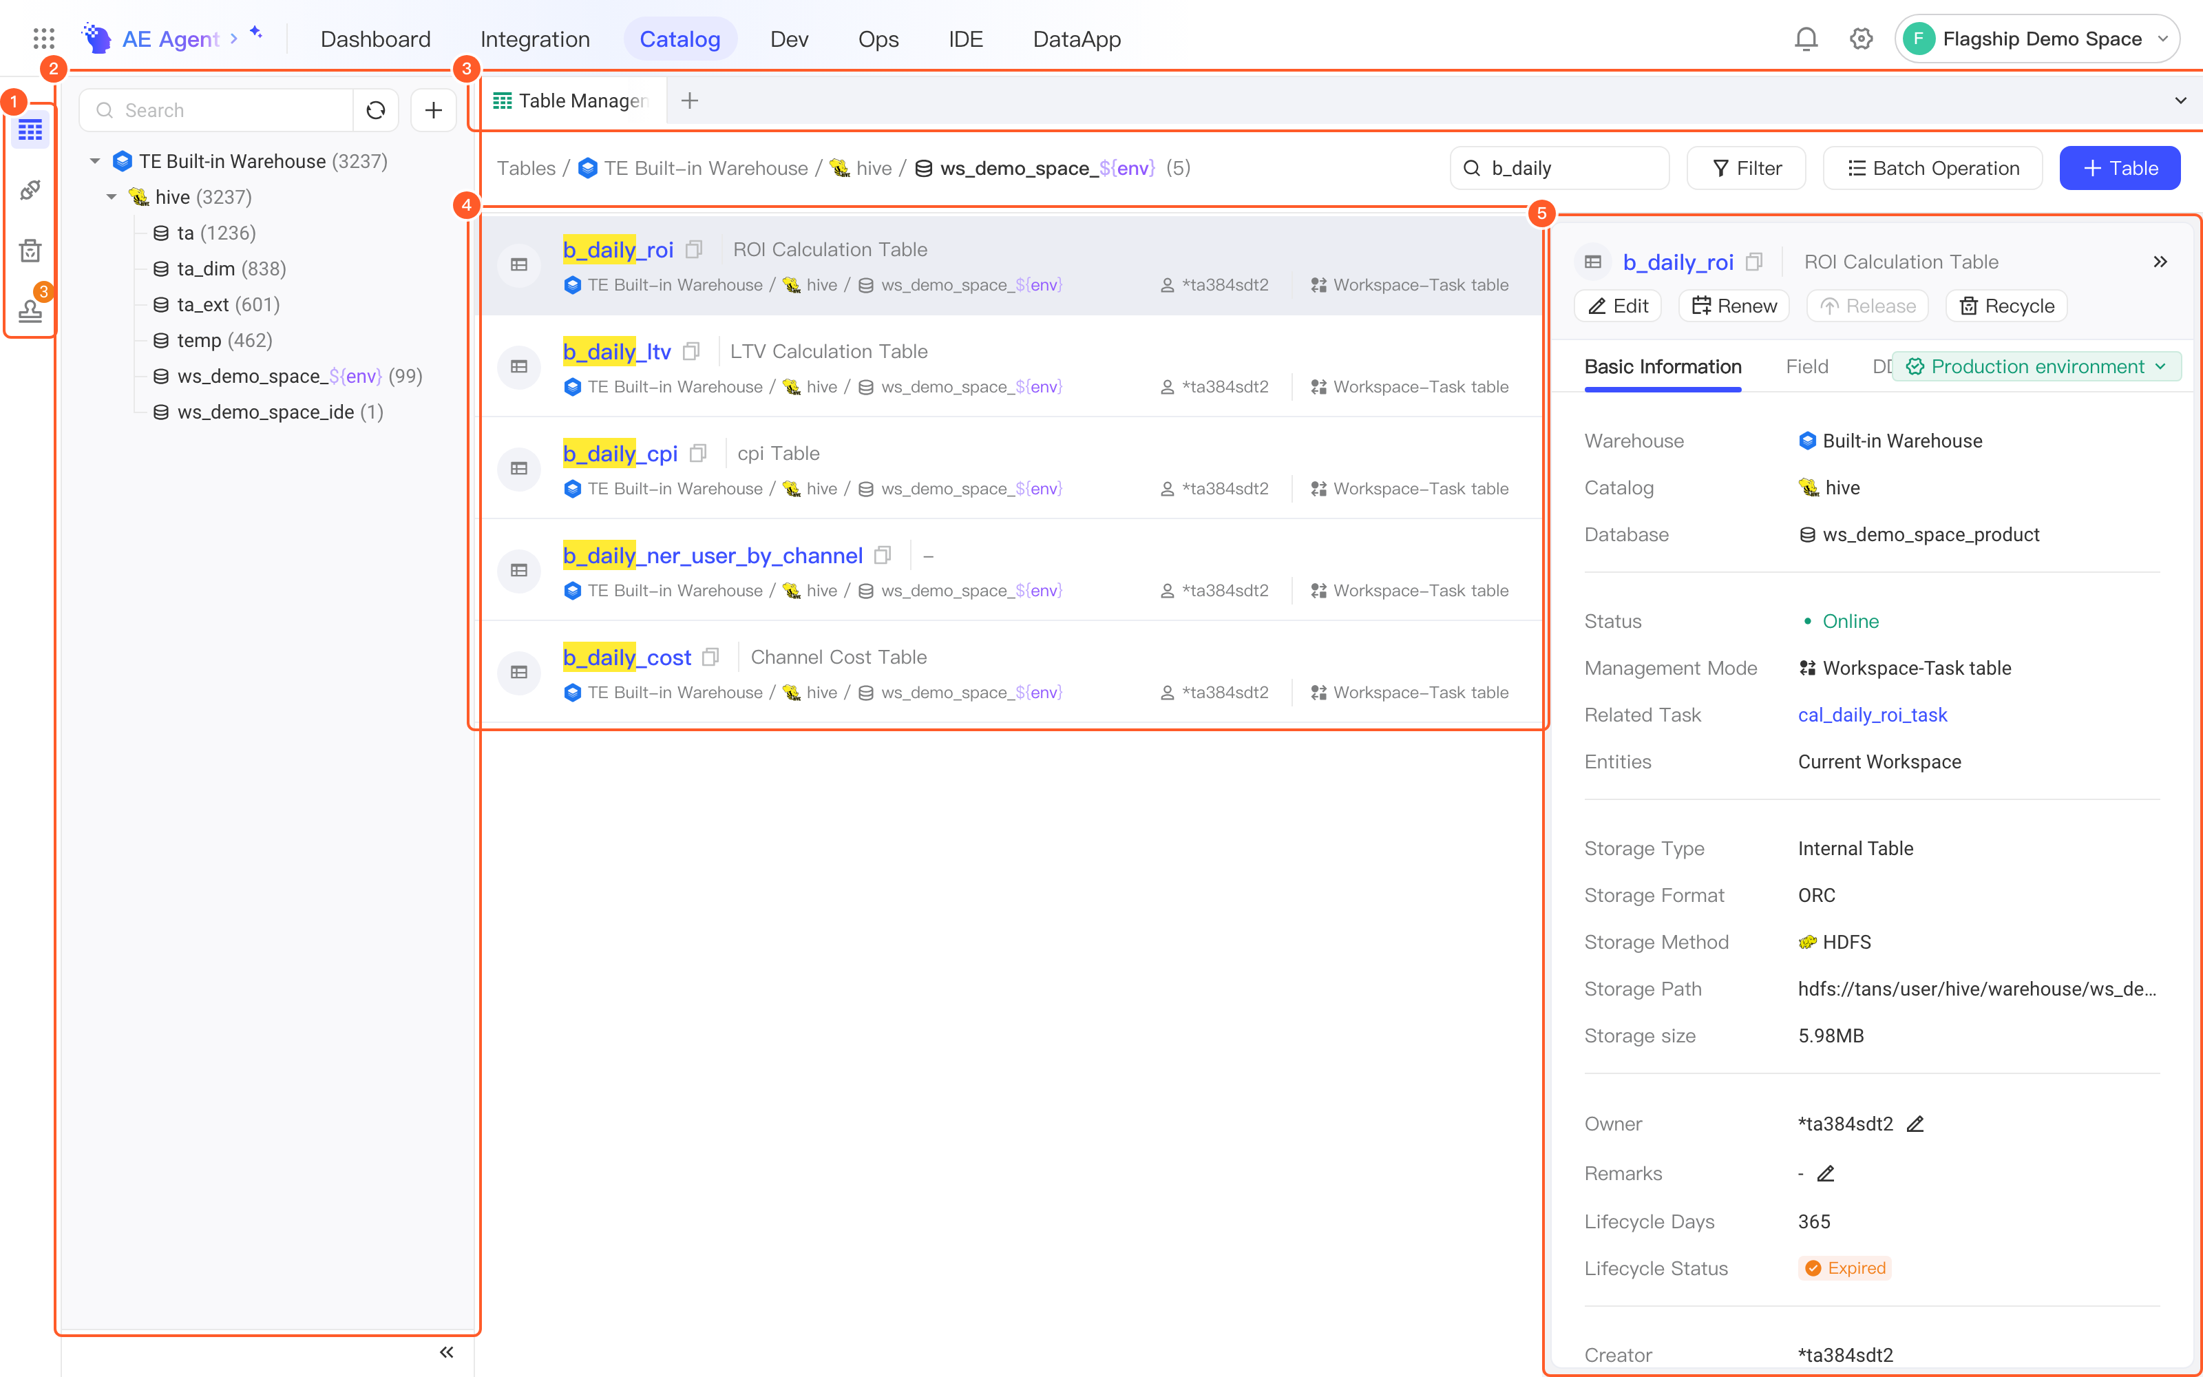Open Flagship Demo Space selector
This screenshot has width=2203, height=1377.
click(x=2037, y=39)
